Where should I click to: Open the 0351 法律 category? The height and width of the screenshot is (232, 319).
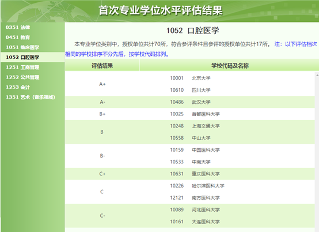click(18, 27)
